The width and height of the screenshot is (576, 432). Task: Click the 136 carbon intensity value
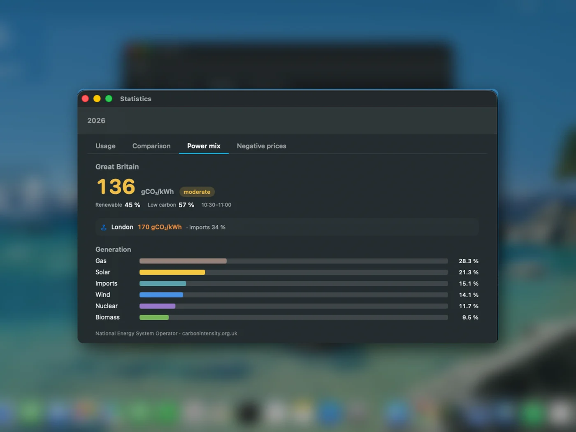(x=116, y=187)
